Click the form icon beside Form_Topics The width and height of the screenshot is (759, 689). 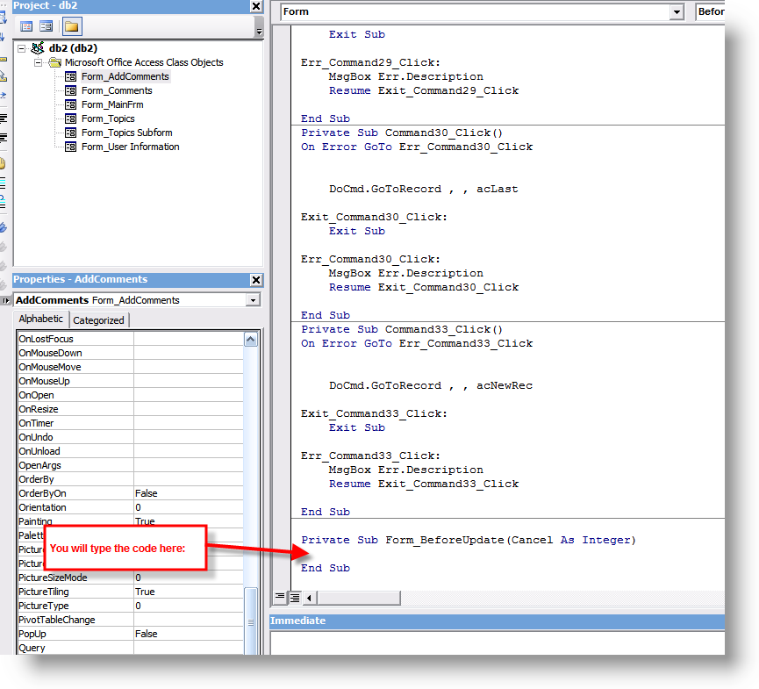click(x=71, y=118)
